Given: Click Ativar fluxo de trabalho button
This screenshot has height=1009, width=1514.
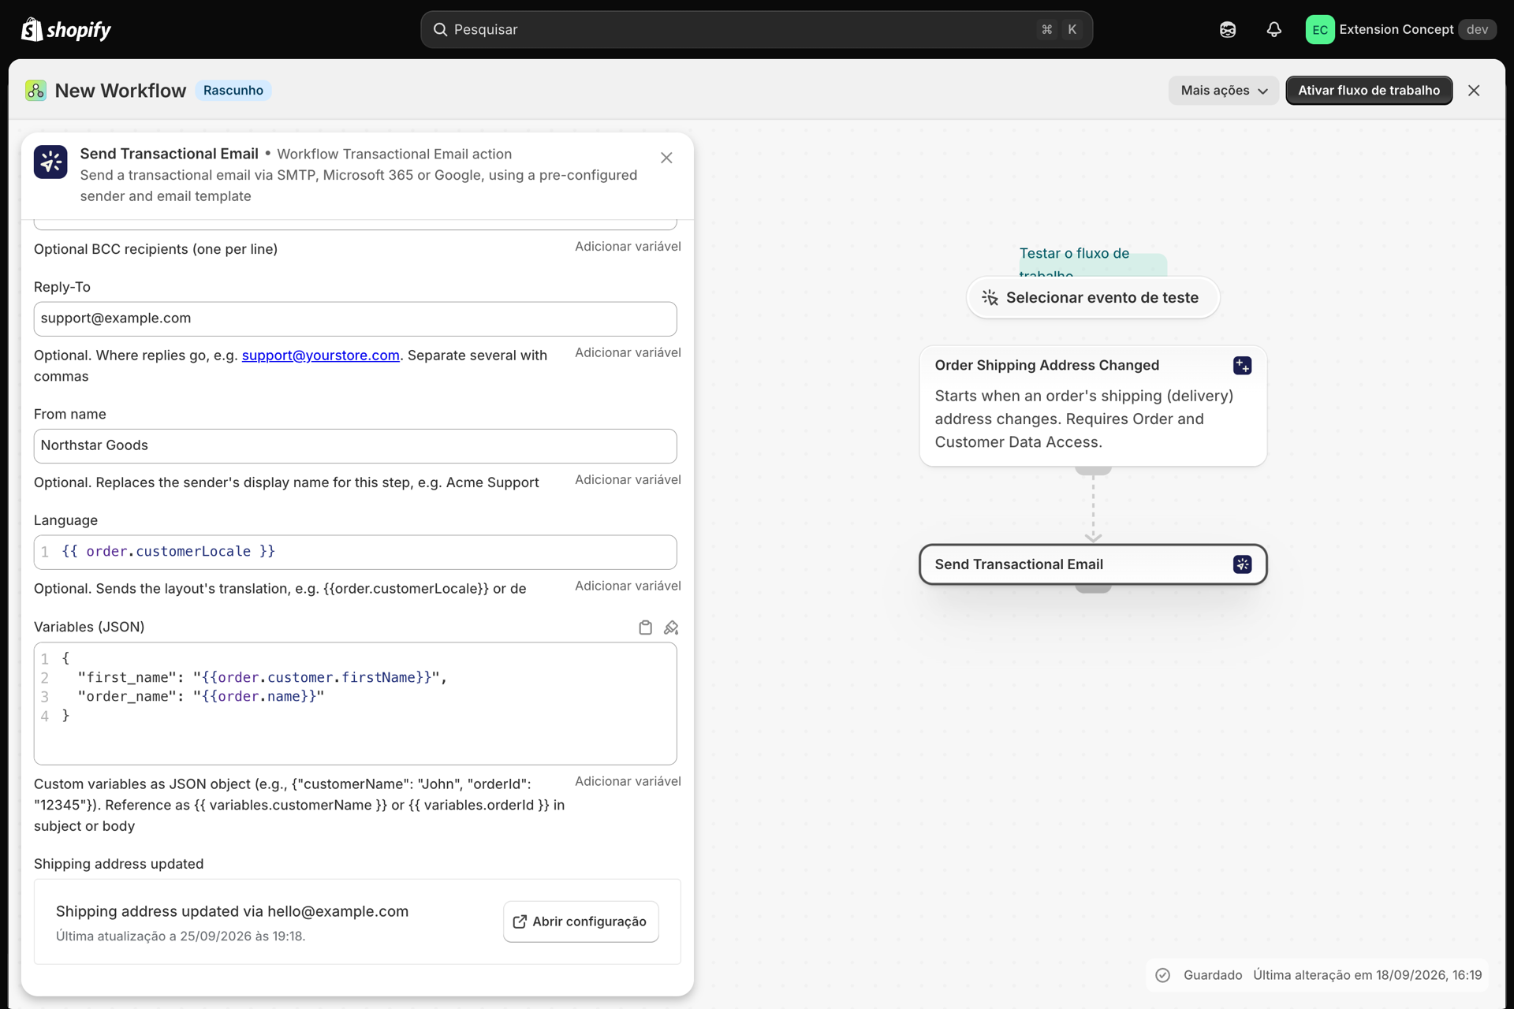Looking at the screenshot, I should point(1369,90).
